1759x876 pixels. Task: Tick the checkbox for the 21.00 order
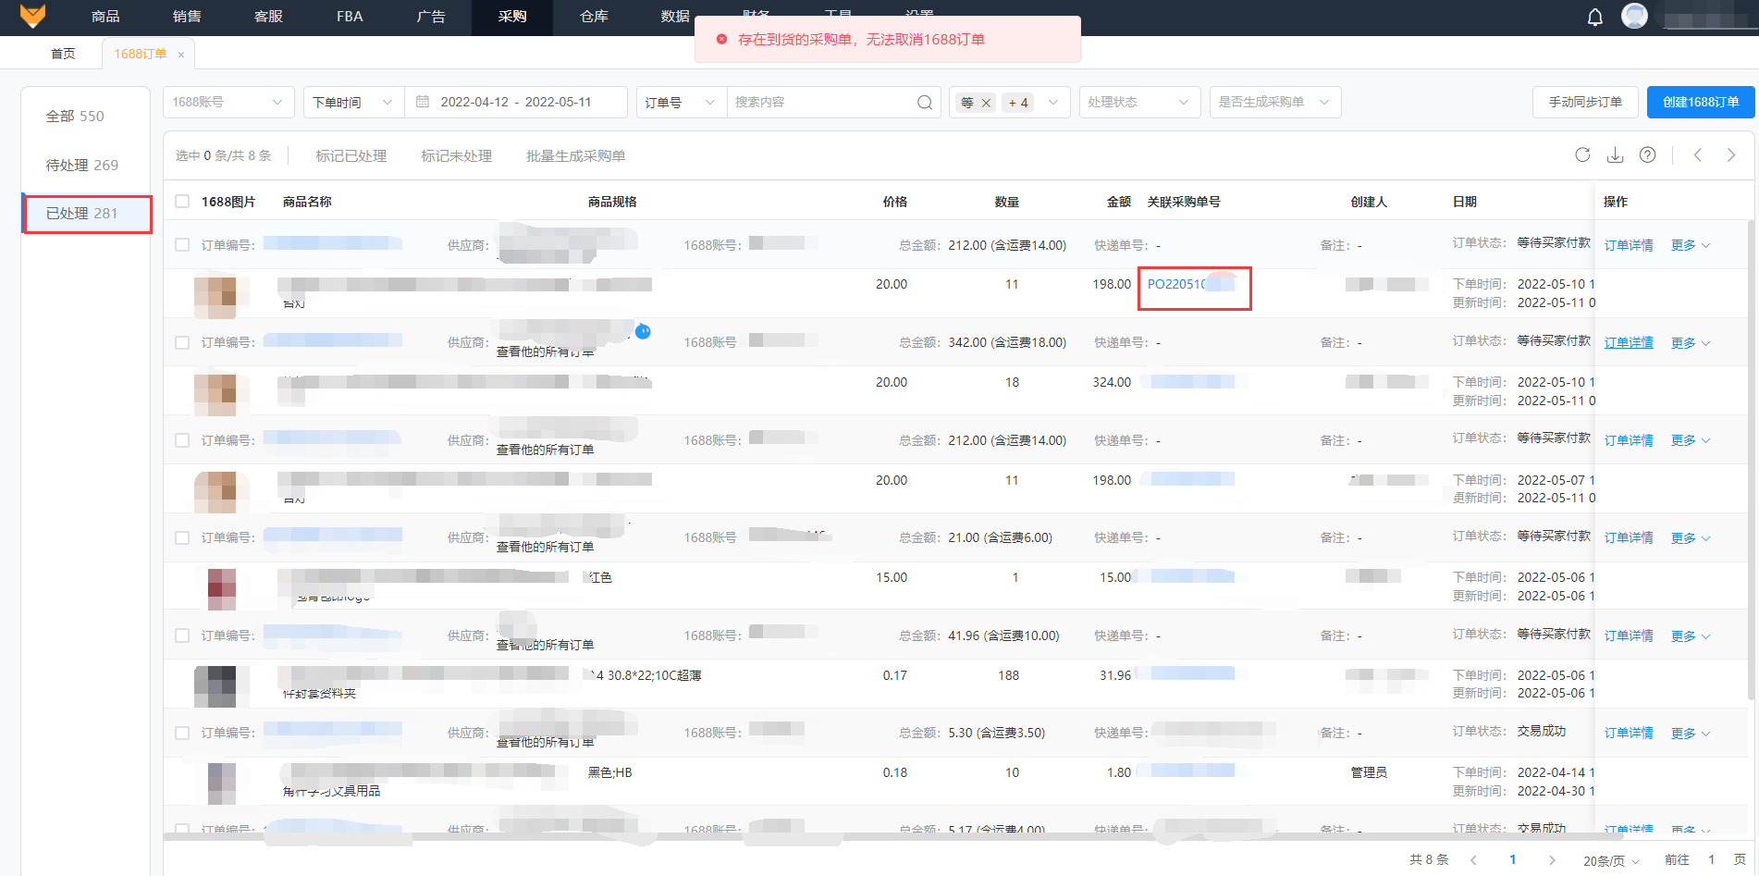point(182,537)
